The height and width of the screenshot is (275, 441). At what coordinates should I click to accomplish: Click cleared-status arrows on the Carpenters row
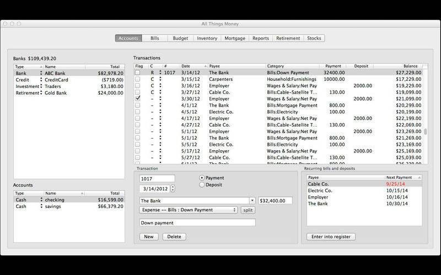[x=160, y=79]
